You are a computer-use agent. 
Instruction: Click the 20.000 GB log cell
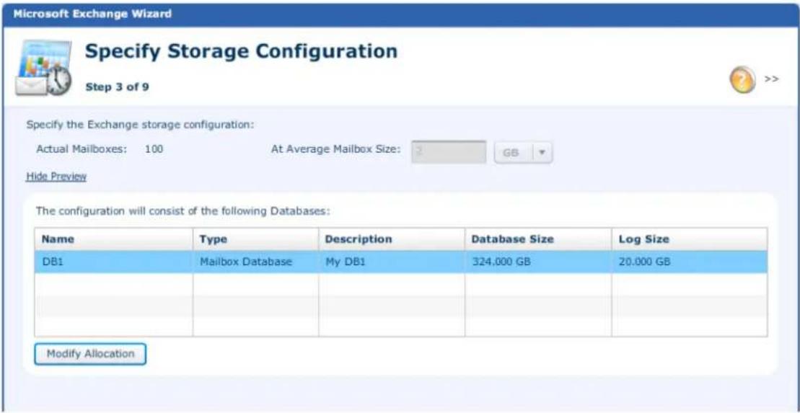[690, 262]
